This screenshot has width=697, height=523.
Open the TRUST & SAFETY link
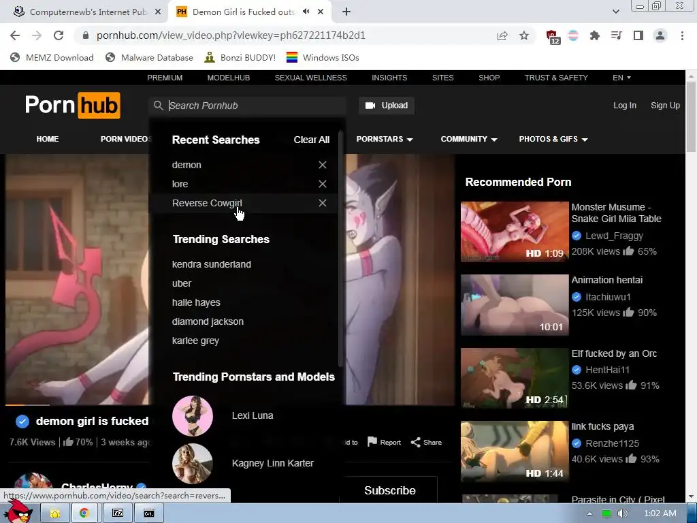[x=556, y=78]
